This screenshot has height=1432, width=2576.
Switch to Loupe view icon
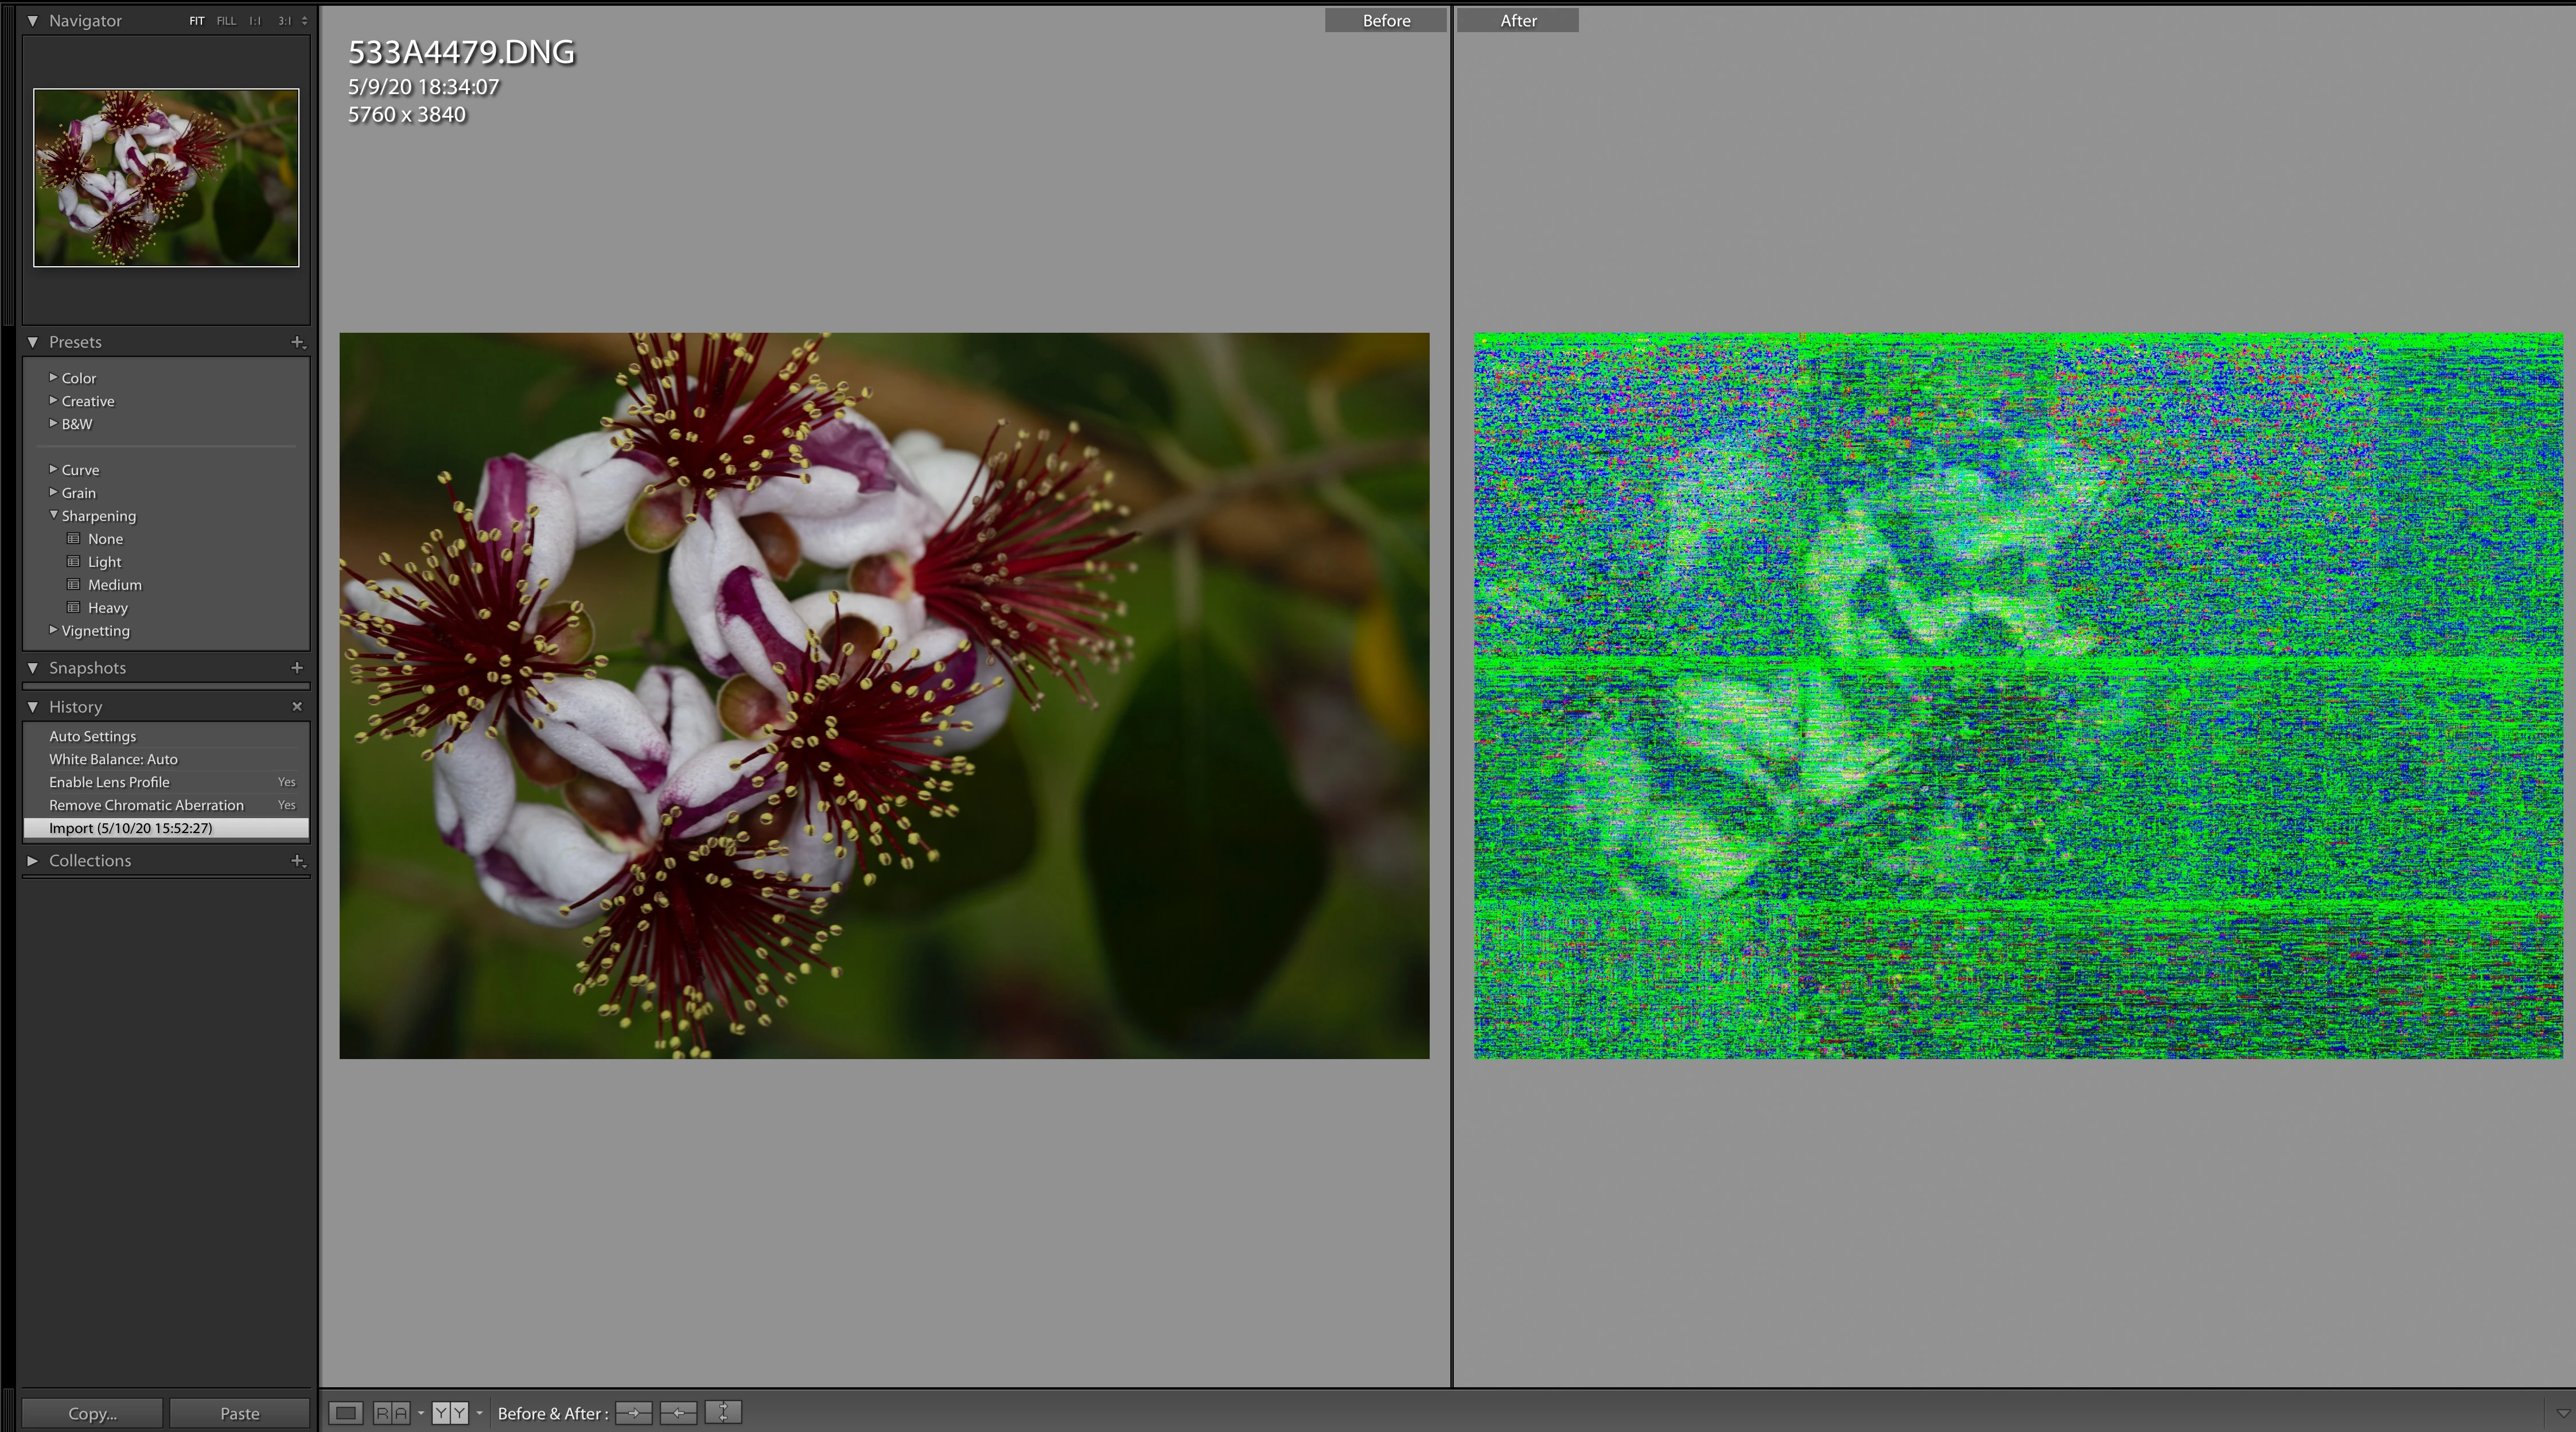coord(345,1413)
